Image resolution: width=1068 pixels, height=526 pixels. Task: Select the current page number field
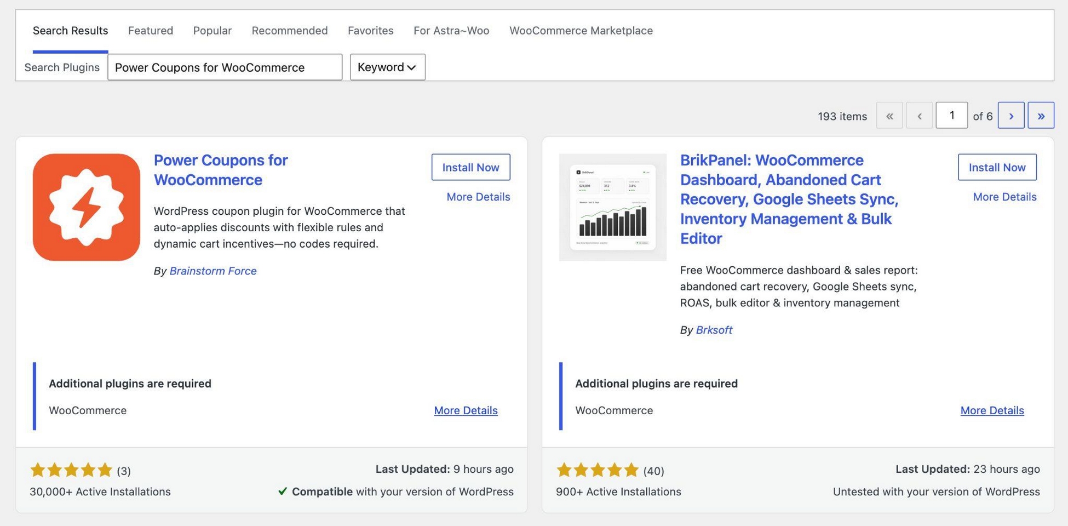tap(952, 116)
